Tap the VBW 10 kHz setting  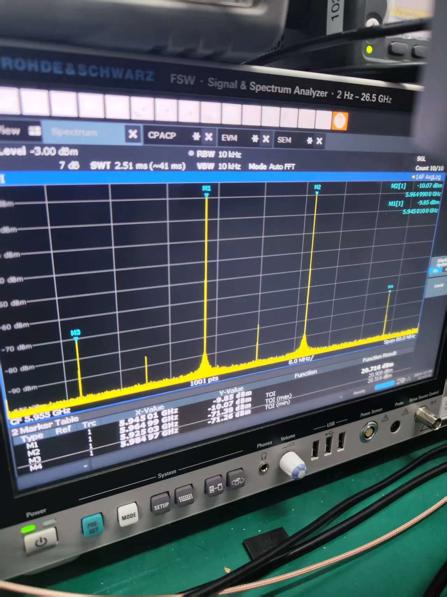[x=218, y=166]
